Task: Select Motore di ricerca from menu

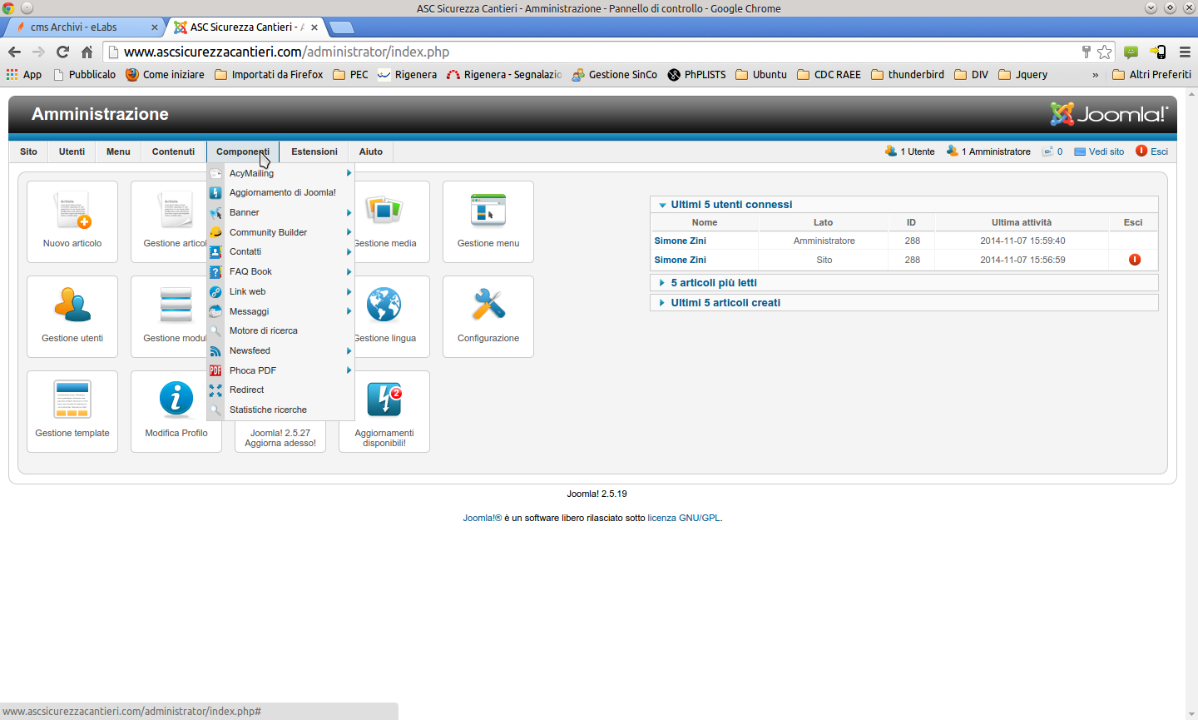Action: (281, 330)
